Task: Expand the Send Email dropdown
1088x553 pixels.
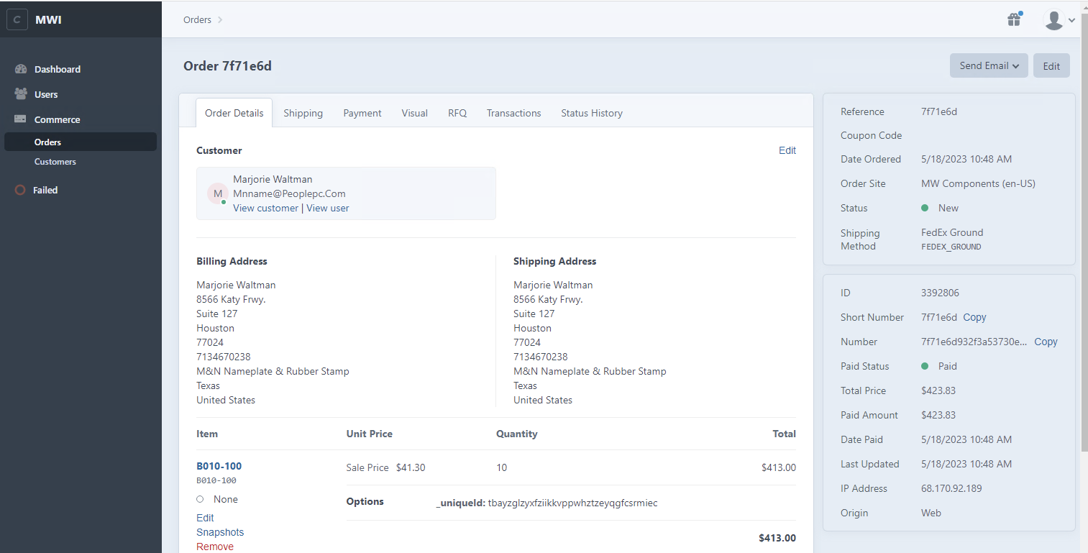Action: click(989, 65)
